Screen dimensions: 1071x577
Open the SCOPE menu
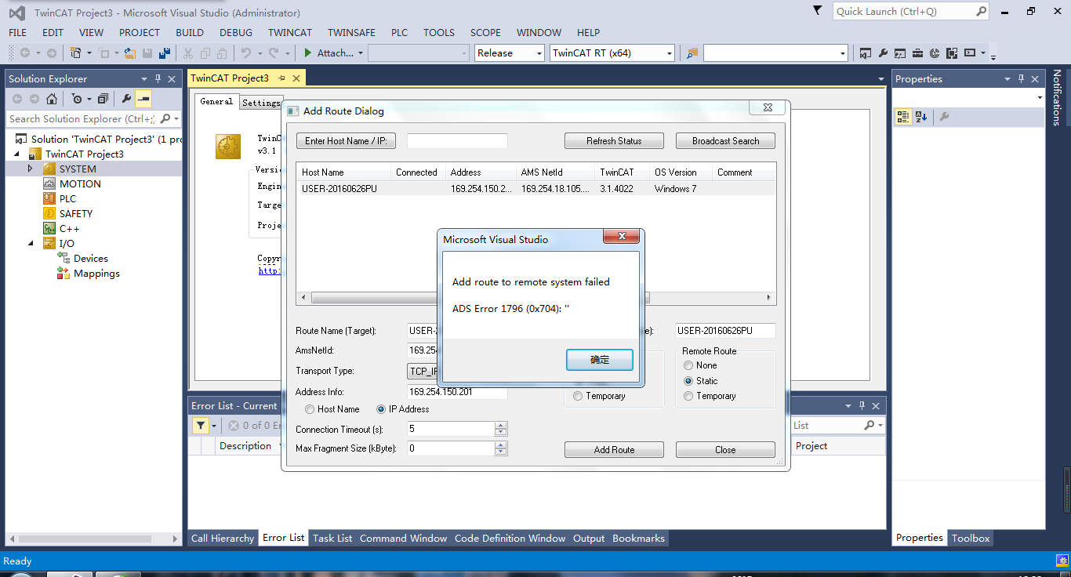(x=485, y=33)
